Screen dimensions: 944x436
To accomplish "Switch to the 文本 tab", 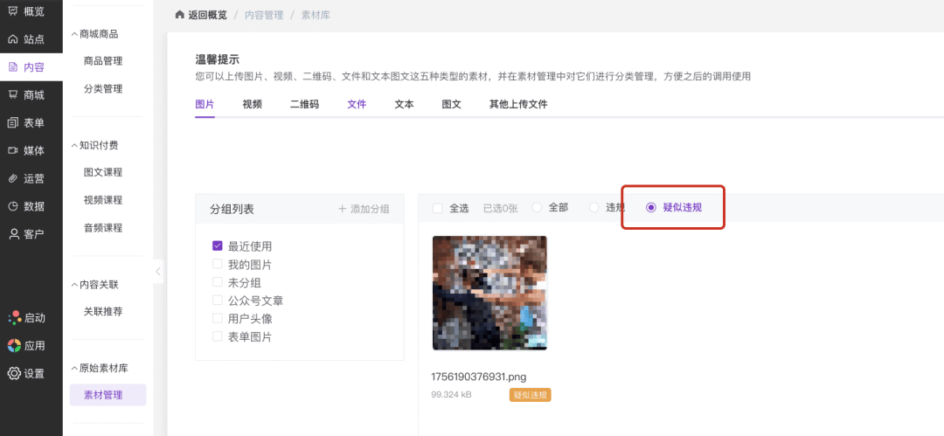I will pos(404,104).
